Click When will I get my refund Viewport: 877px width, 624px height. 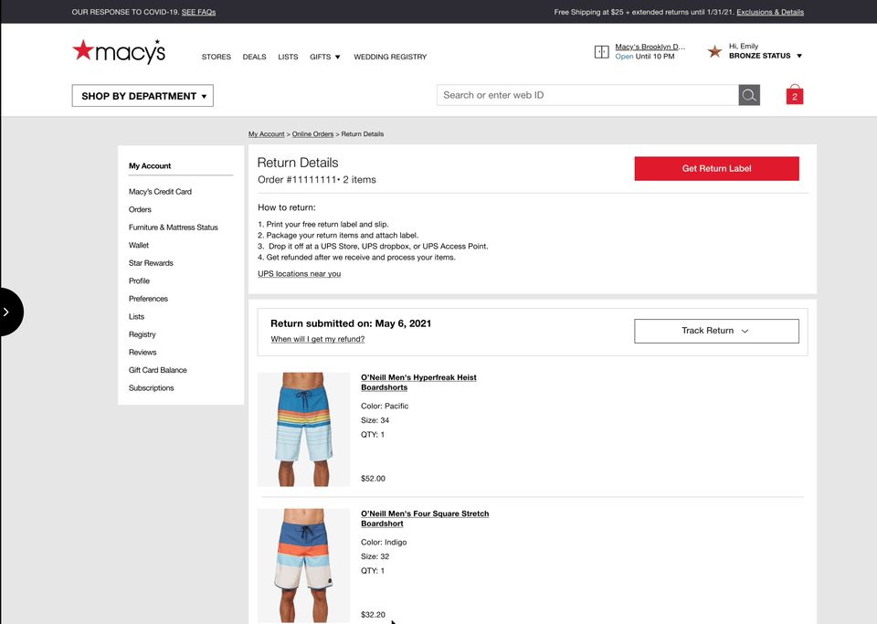point(318,339)
